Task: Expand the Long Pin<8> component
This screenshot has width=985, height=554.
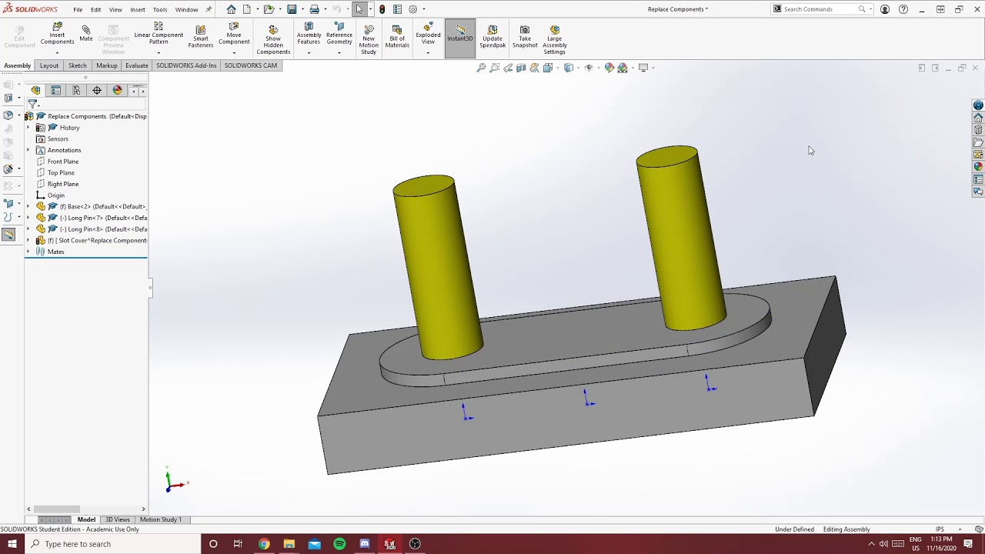Action: pyautogui.click(x=28, y=229)
